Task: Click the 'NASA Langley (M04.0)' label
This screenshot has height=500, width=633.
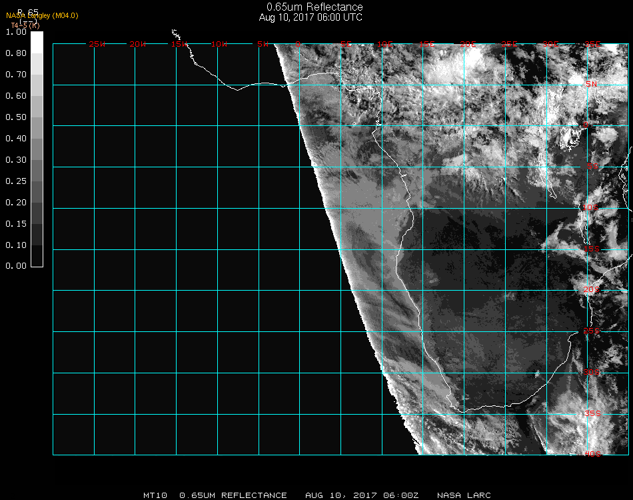Action: coord(42,16)
